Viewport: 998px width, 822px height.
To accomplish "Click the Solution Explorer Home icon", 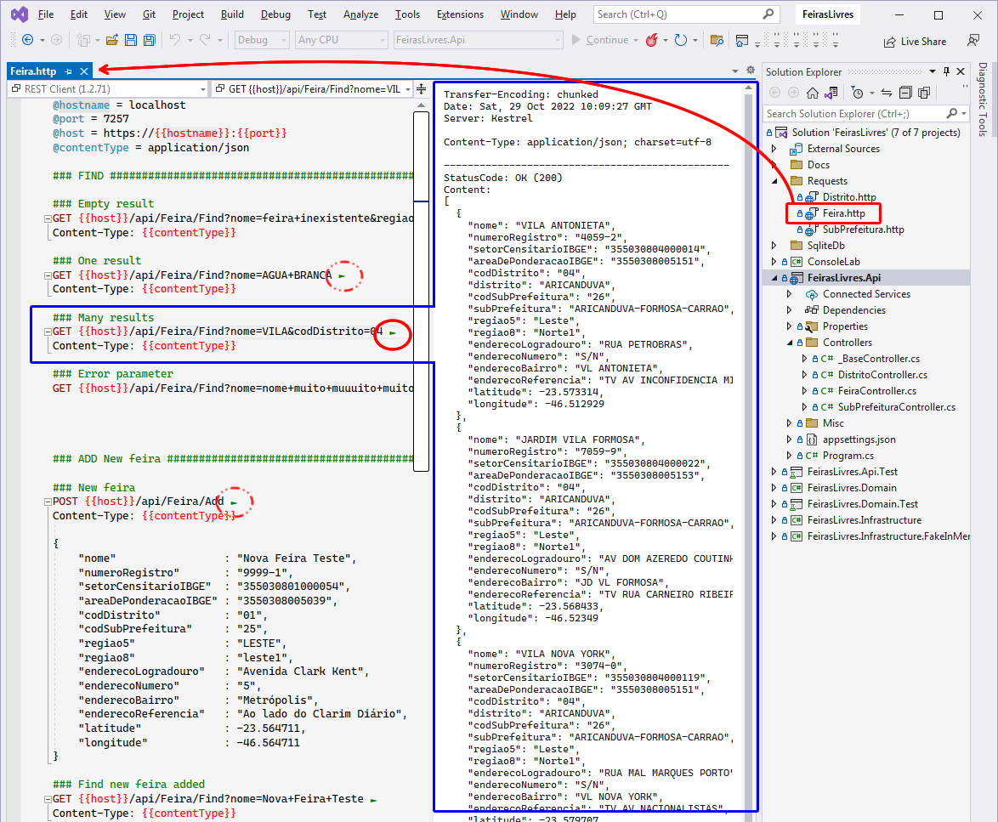I will click(x=812, y=93).
